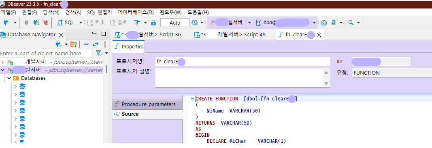432x148 pixels.
Task: Click the red Disconnect plug icon
Action: pyautogui.click(x=46, y=23)
